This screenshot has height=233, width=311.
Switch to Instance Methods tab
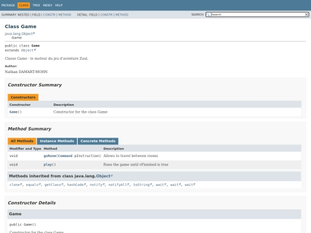pyautogui.click(x=57, y=141)
